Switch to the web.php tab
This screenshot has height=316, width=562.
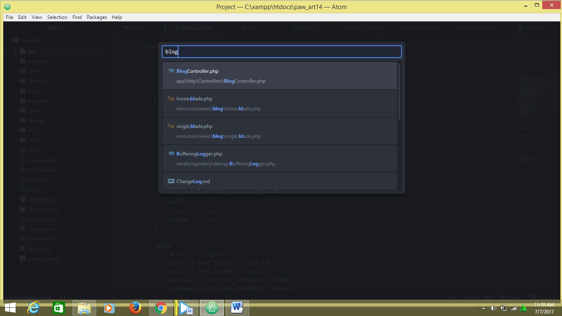(x=140, y=28)
